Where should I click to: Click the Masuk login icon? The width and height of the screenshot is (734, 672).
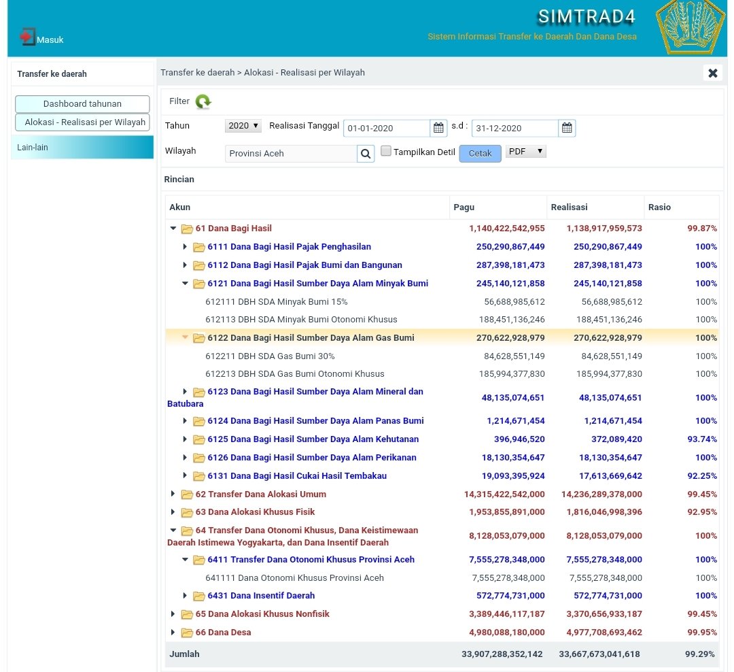tap(27, 37)
